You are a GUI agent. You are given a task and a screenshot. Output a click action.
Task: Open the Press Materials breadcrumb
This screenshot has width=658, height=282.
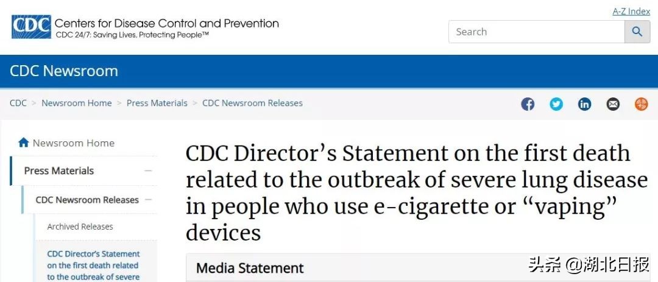pyautogui.click(x=157, y=103)
